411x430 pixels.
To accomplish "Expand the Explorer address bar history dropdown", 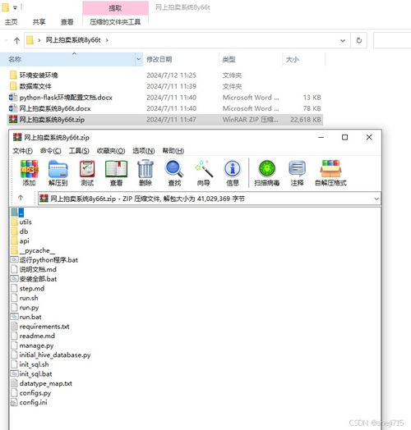I will click(343, 40).
